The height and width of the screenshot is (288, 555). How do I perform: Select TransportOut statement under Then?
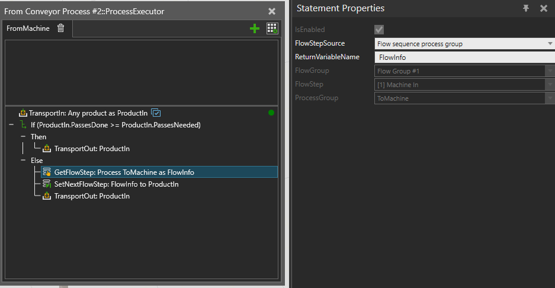pyautogui.click(x=92, y=149)
